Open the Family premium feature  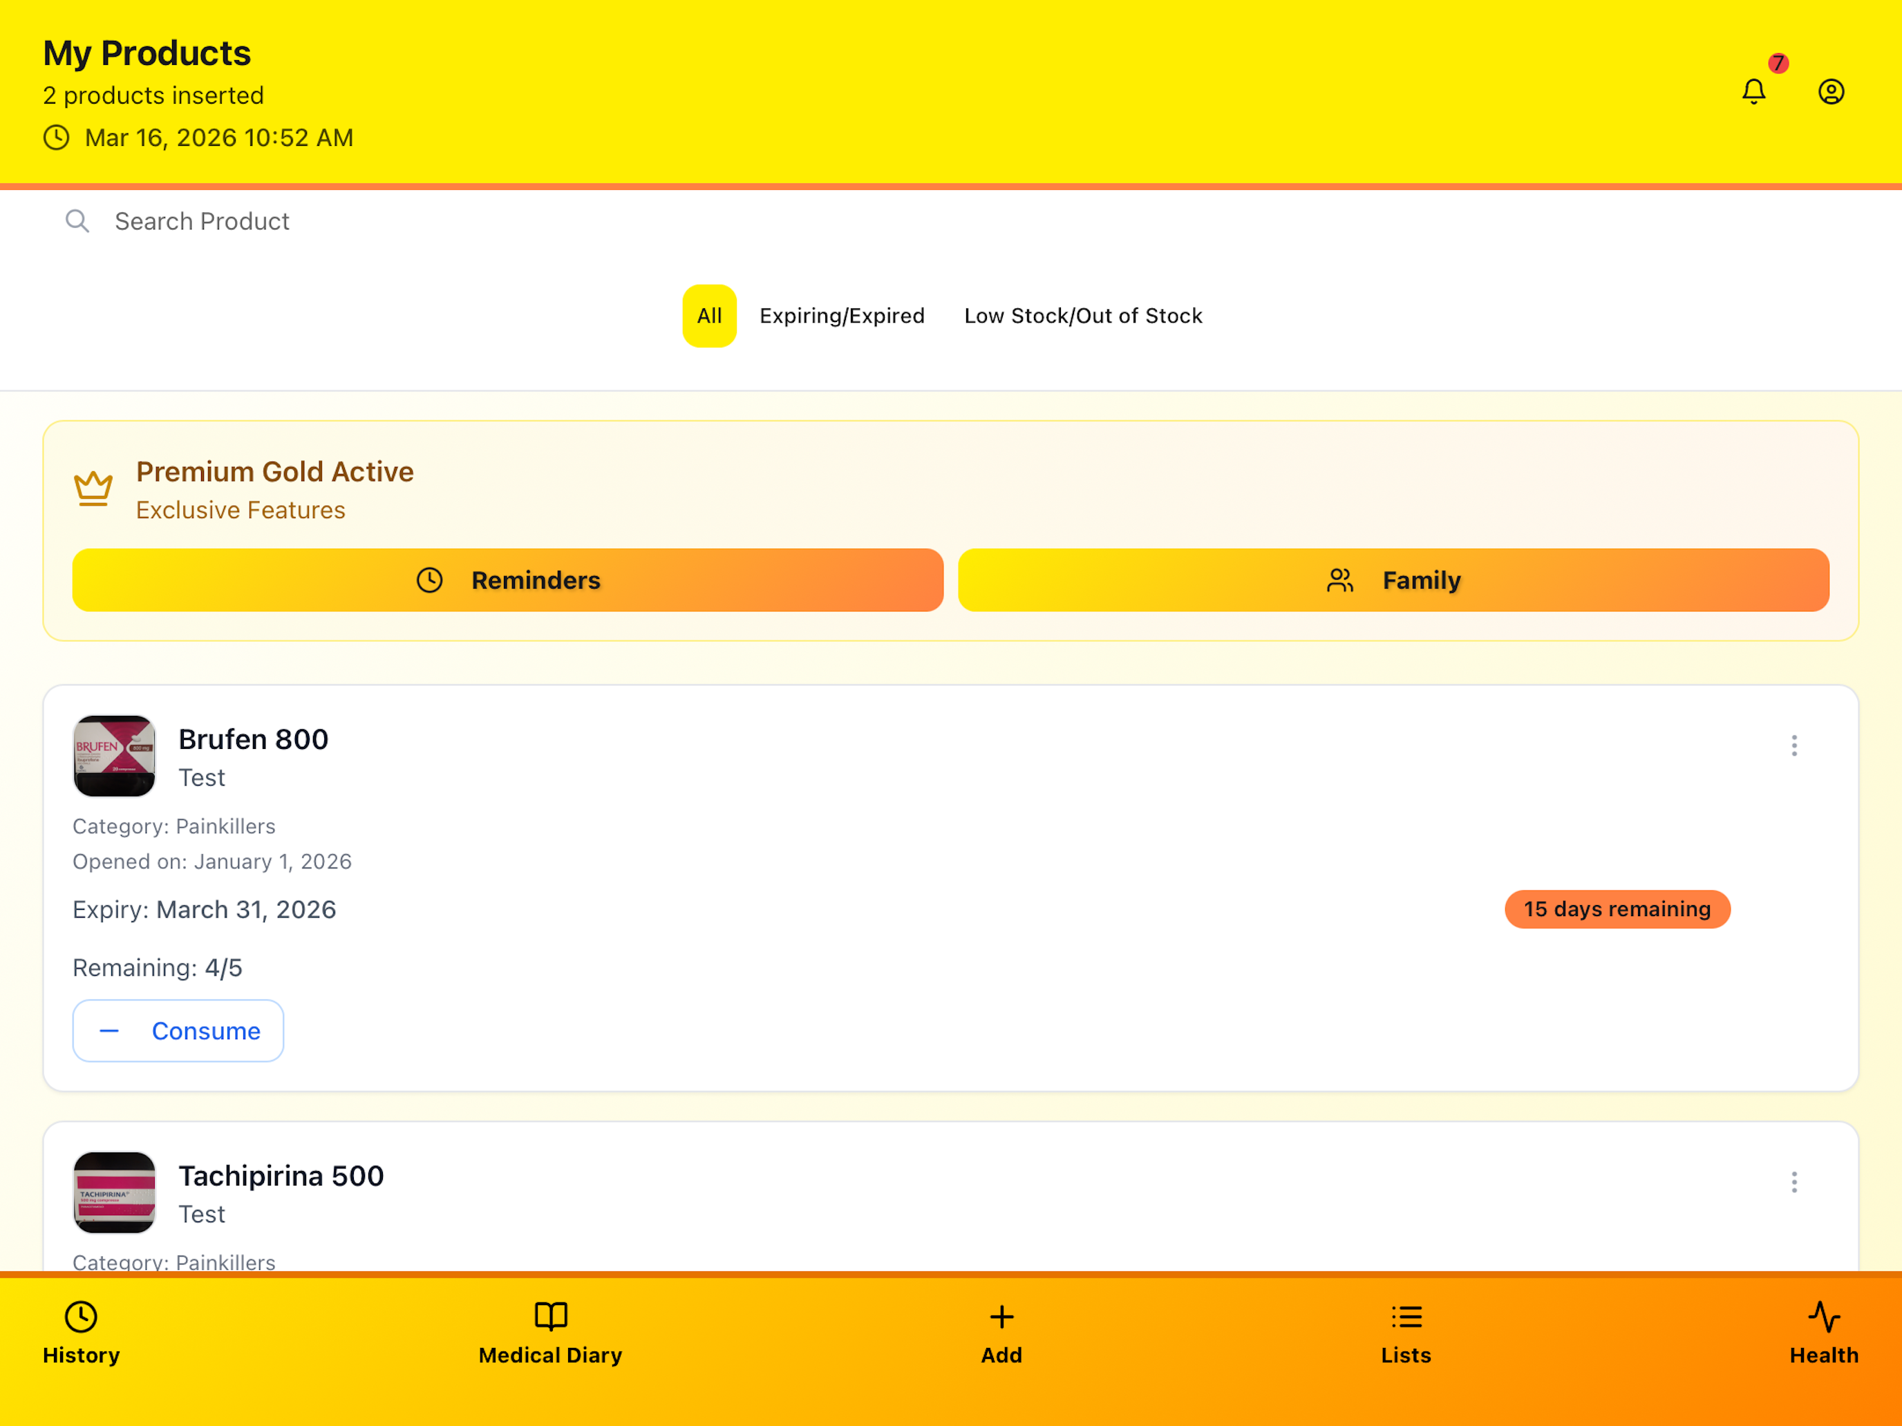click(1394, 580)
